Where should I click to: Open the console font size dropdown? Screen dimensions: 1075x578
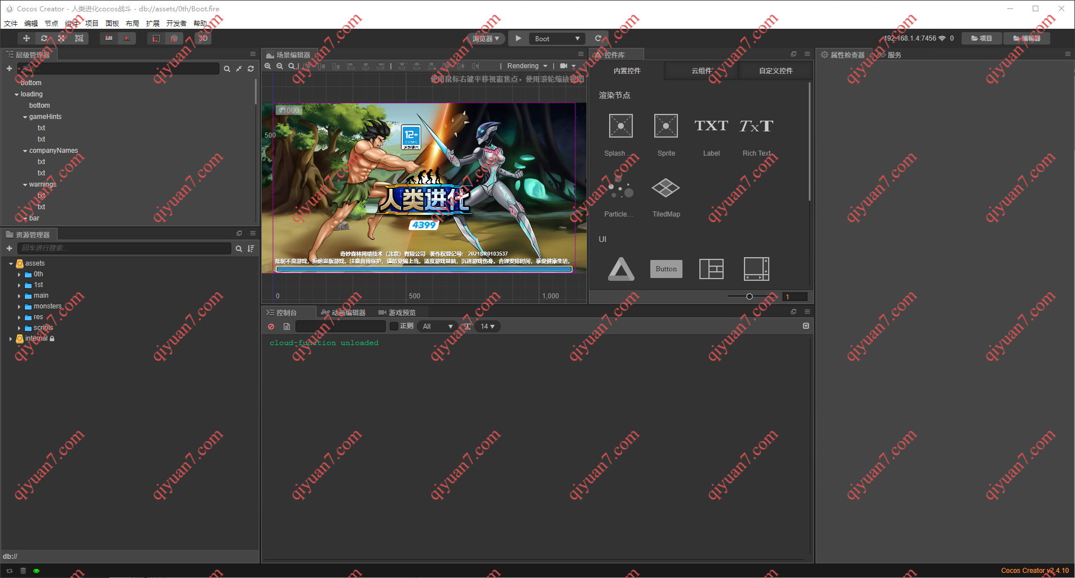click(487, 326)
